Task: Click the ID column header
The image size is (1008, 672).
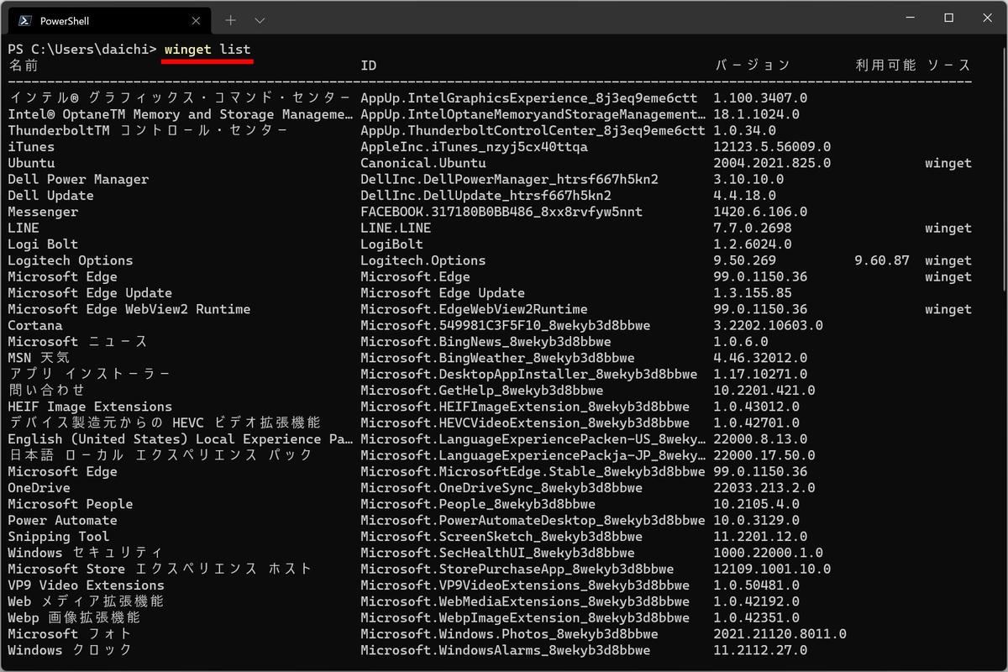Action: click(x=369, y=66)
